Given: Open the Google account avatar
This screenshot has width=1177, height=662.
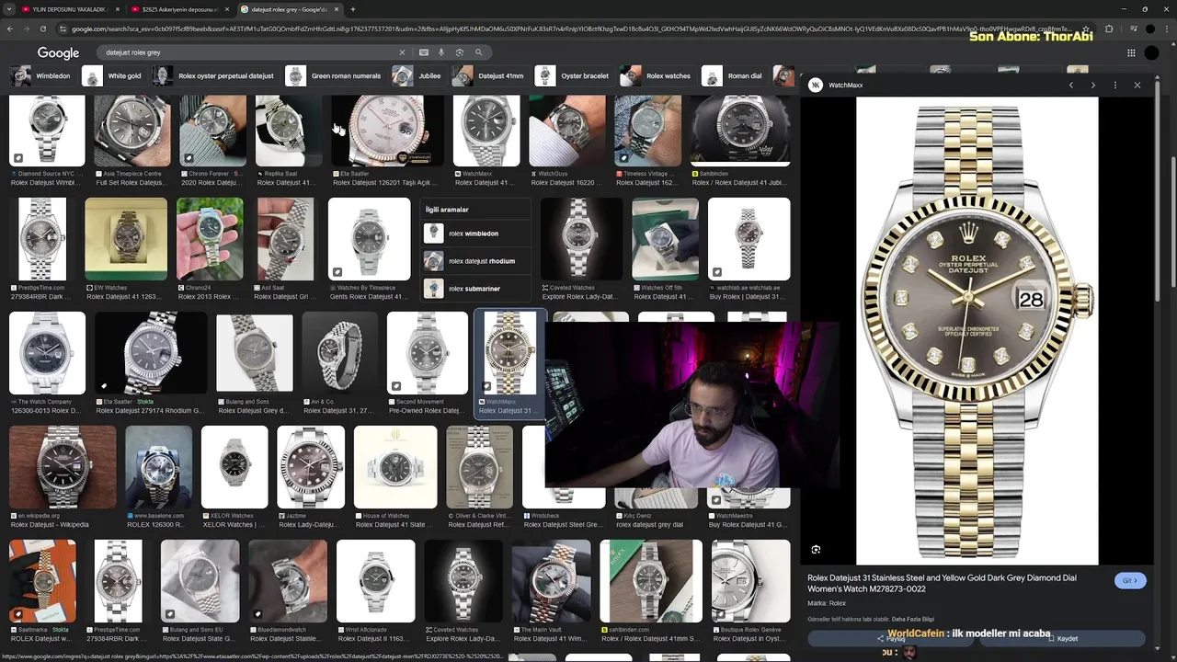Looking at the screenshot, I should [x=1152, y=53].
